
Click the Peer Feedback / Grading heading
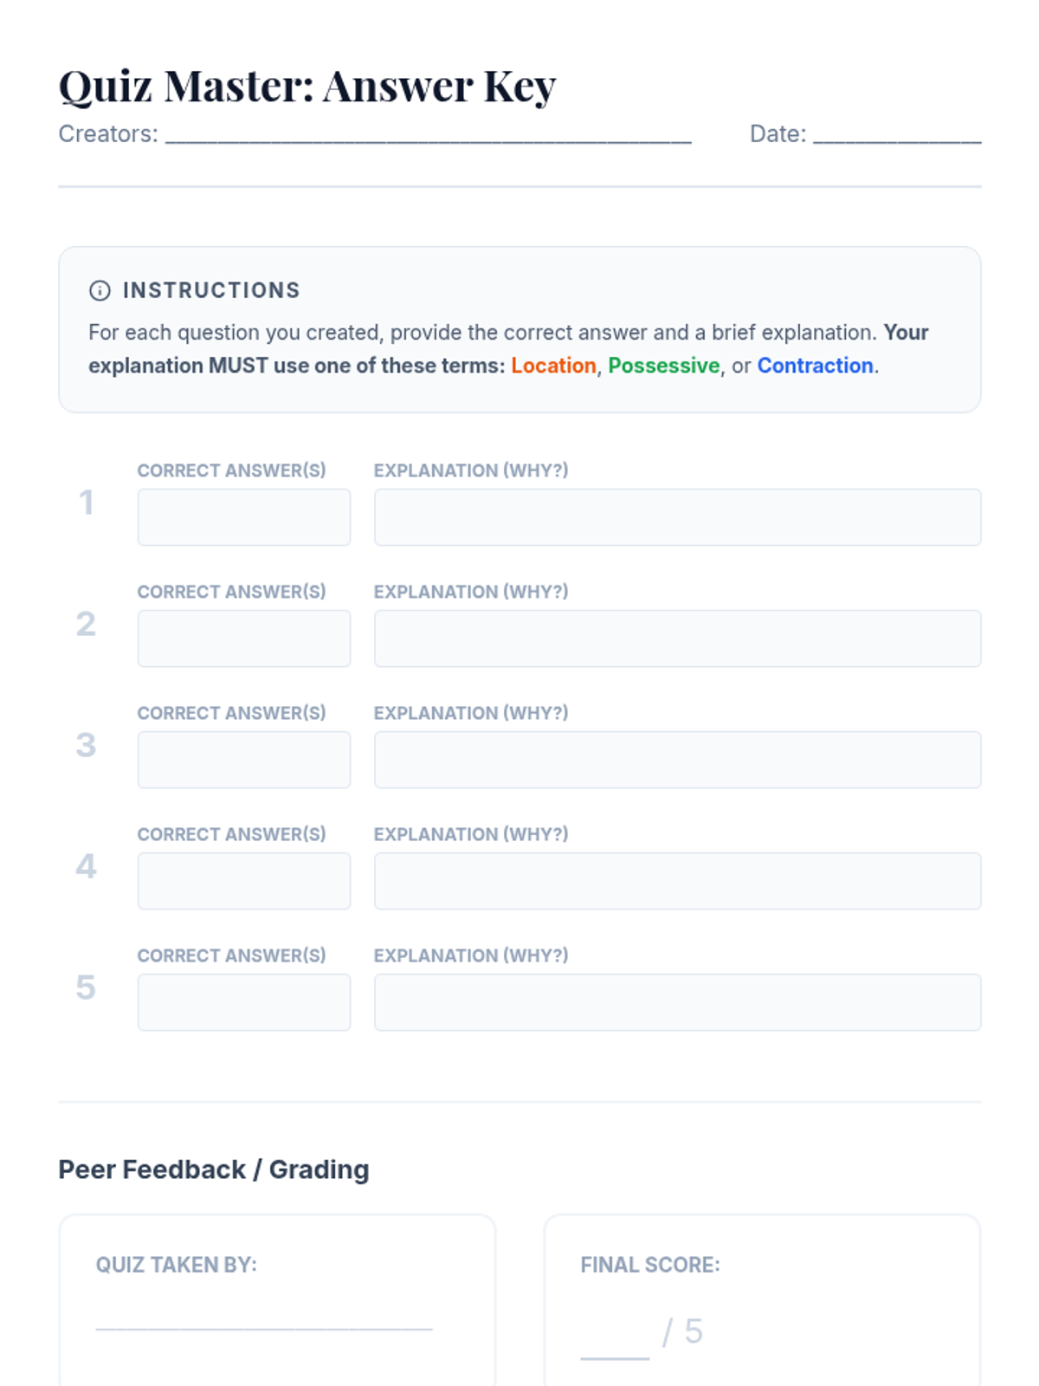(x=214, y=1169)
